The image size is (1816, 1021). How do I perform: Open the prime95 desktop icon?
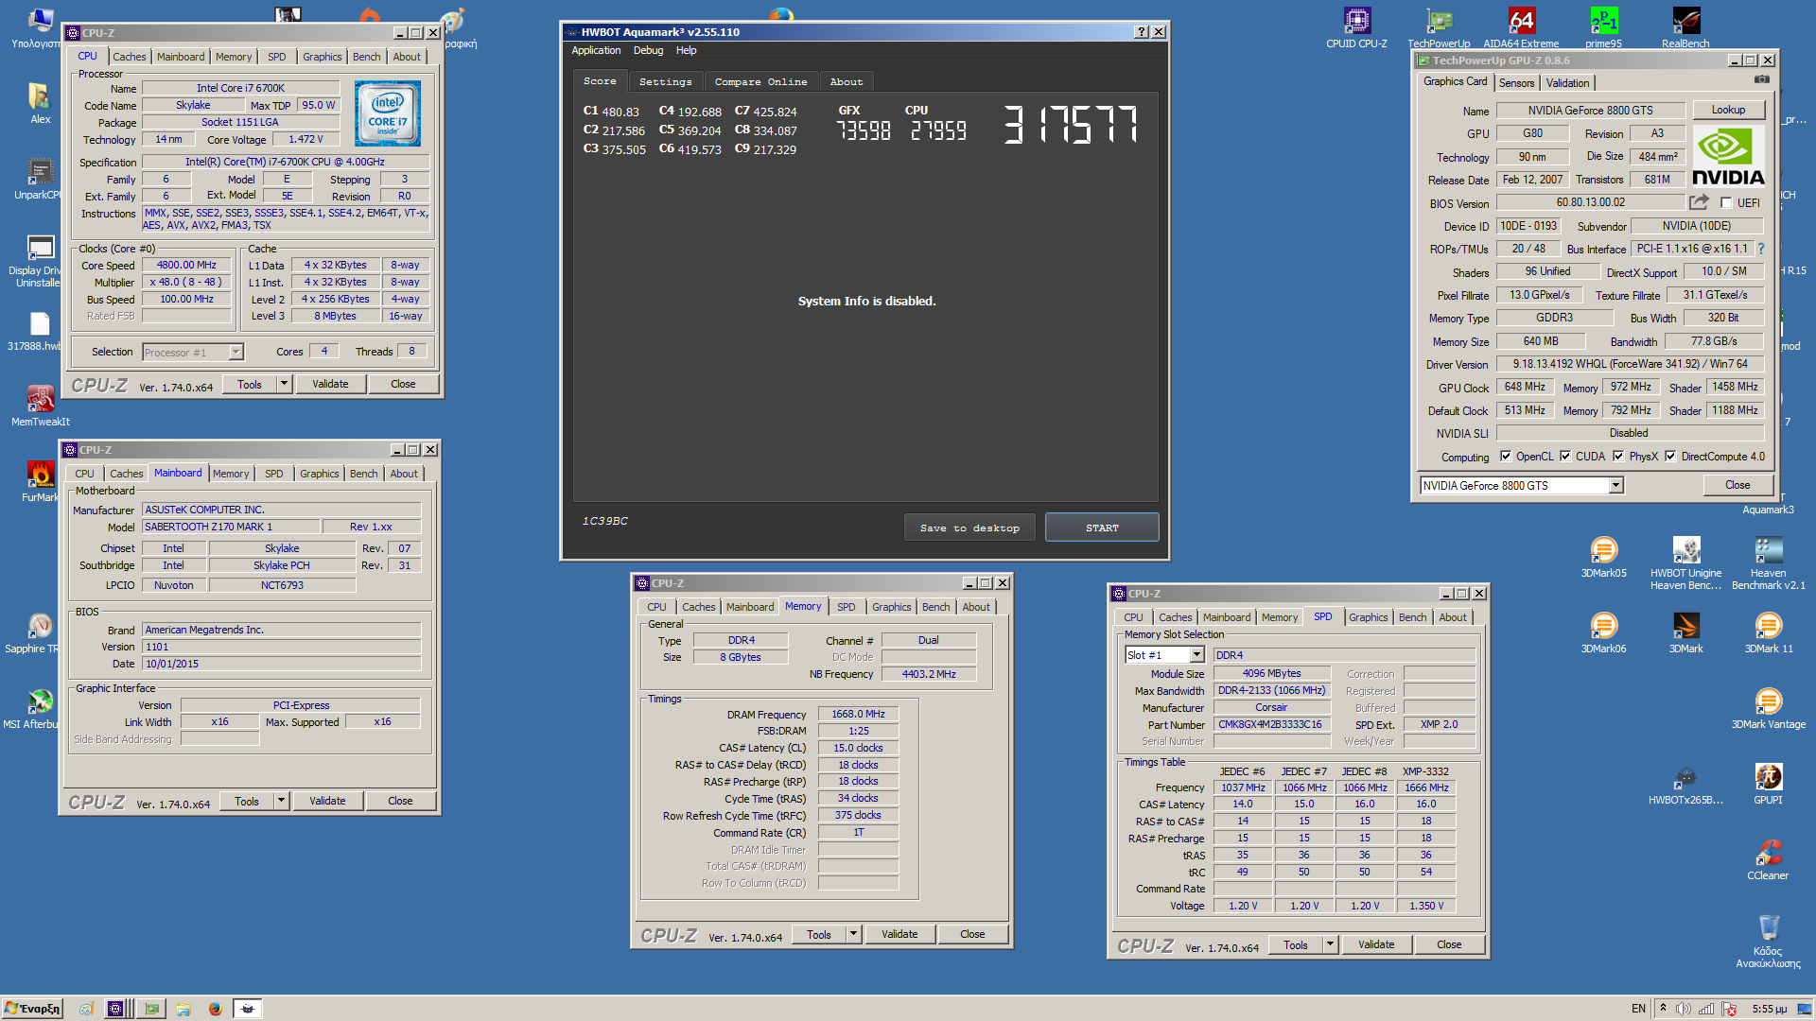pyautogui.click(x=1603, y=27)
